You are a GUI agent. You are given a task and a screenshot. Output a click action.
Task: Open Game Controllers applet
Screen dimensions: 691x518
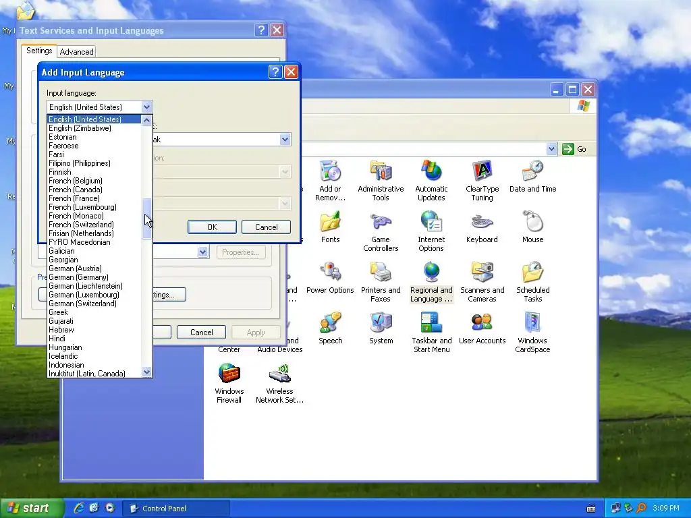tap(381, 231)
